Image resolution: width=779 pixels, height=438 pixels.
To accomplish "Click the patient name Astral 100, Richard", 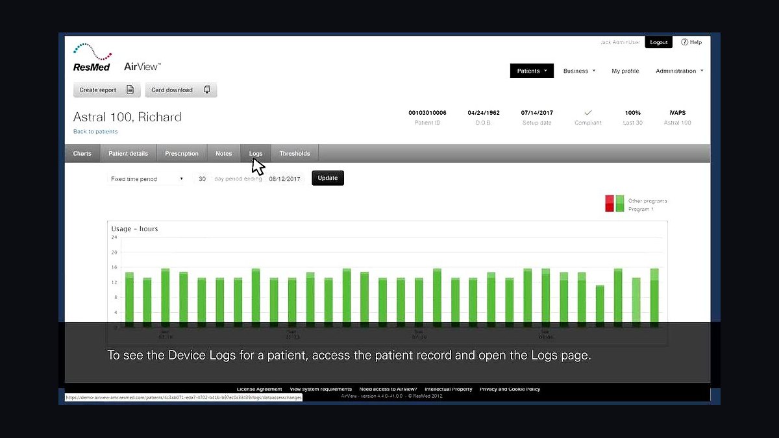I will tap(127, 117).
